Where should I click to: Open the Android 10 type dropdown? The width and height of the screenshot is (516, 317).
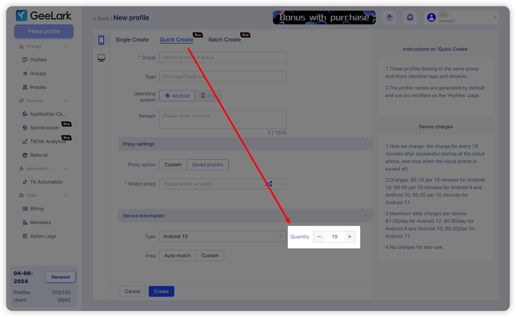pos(223,237)
